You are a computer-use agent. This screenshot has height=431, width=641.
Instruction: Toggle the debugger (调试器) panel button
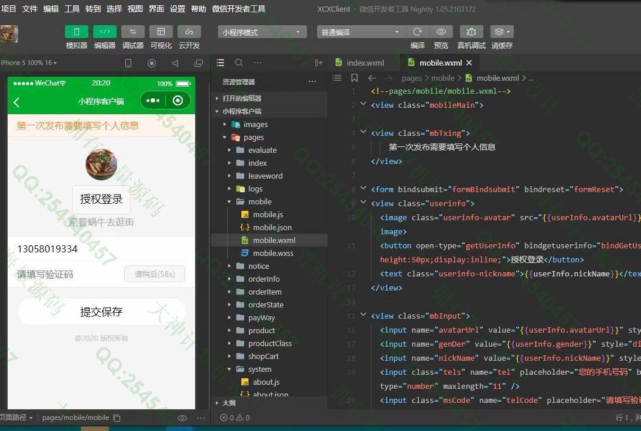tap(133, 32)
